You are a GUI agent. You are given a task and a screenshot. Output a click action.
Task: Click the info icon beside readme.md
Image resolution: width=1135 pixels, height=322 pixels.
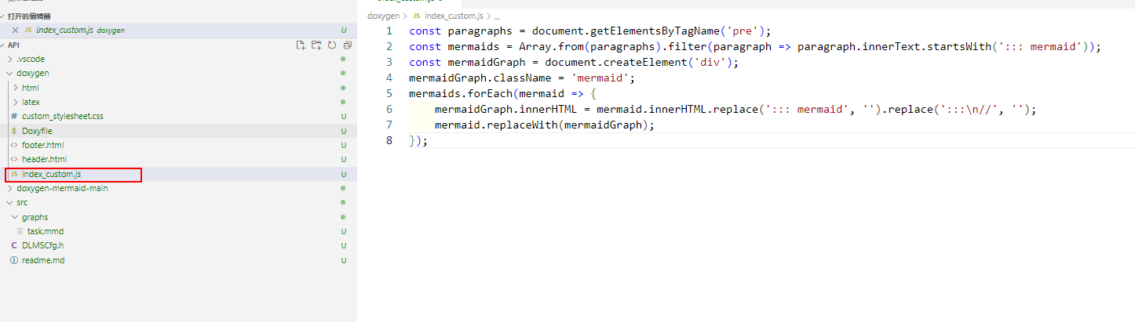pyautogui.click(x=13, y=260)
